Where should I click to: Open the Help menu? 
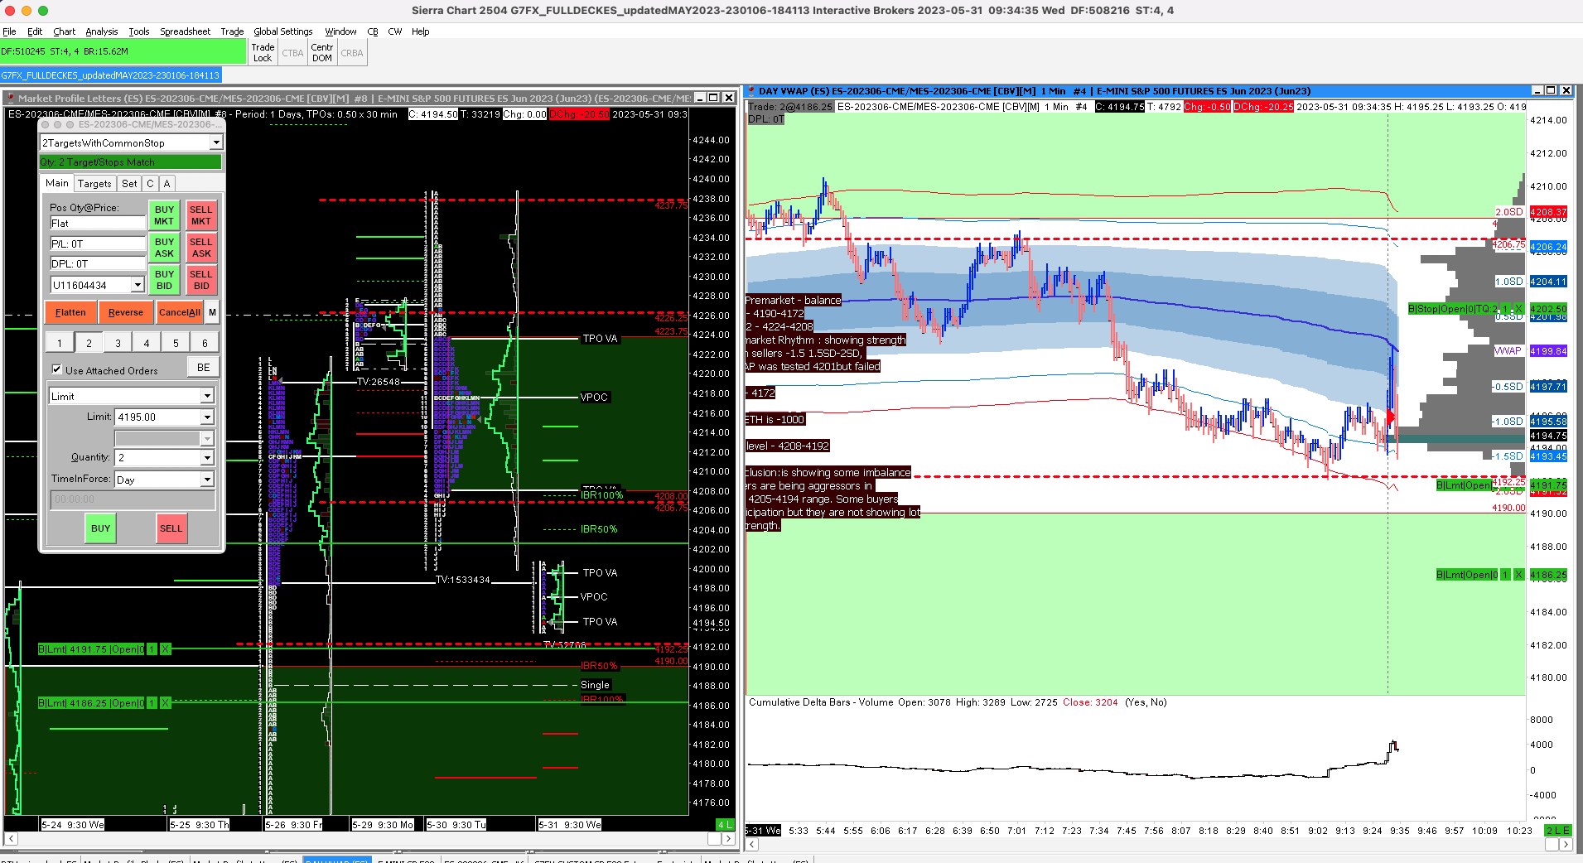pyautogui.click(x=421, y=31)
